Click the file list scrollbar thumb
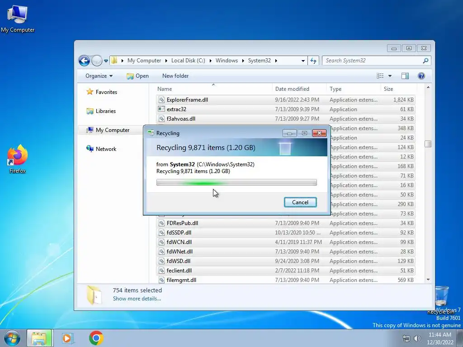Viewport: 463px width, 347px height. [x=428, y=144]
